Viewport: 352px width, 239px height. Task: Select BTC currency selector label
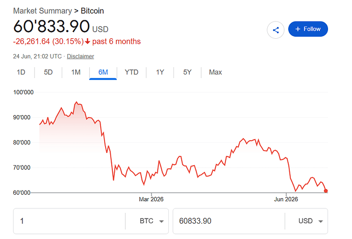point(146,221)
